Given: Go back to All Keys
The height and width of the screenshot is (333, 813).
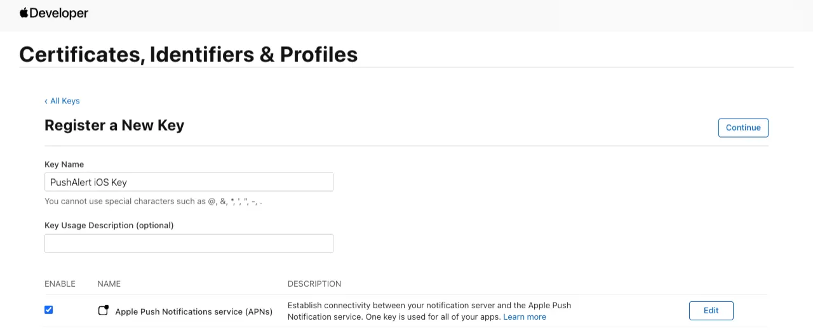Looking at the screenshot, I should pos(65,101).
